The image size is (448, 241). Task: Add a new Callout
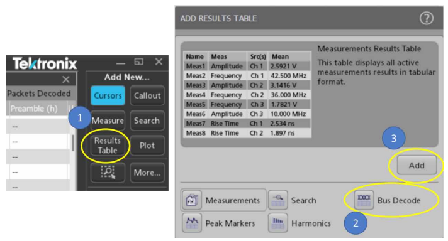(147, 95)
